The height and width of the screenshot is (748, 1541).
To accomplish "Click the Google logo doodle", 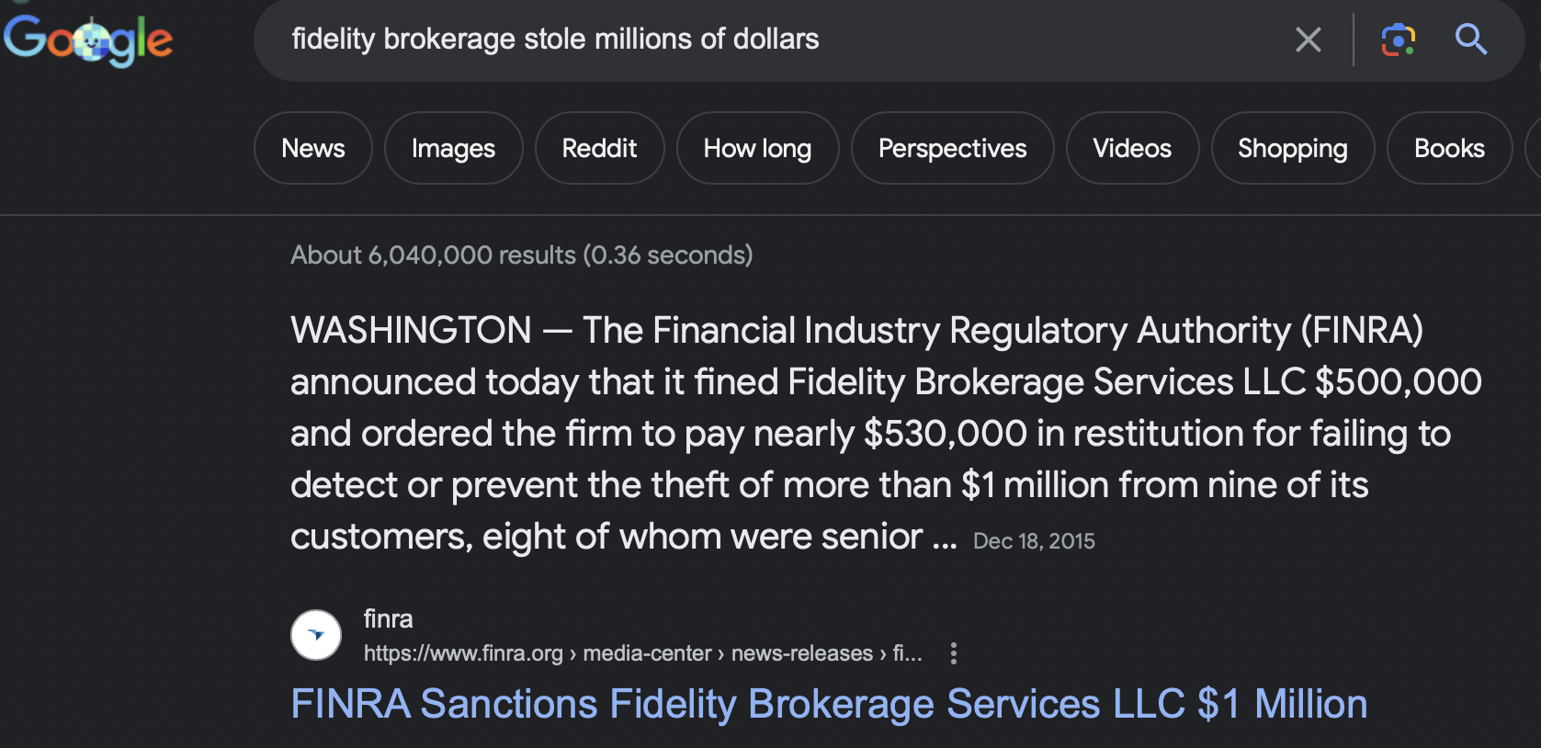I will point(88,40).
